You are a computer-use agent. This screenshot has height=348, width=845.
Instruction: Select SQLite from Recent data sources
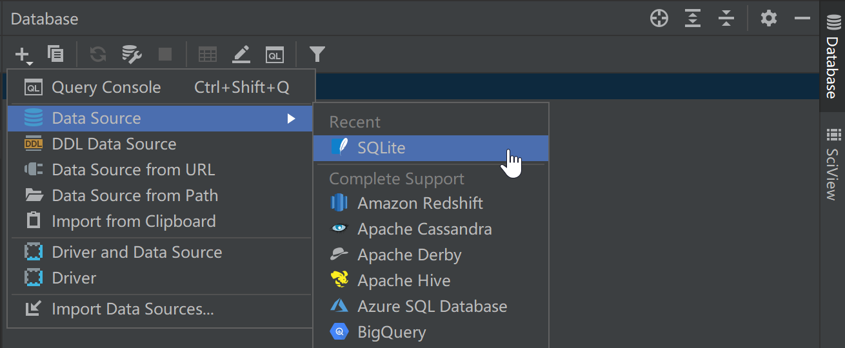[x=381, y=148]
